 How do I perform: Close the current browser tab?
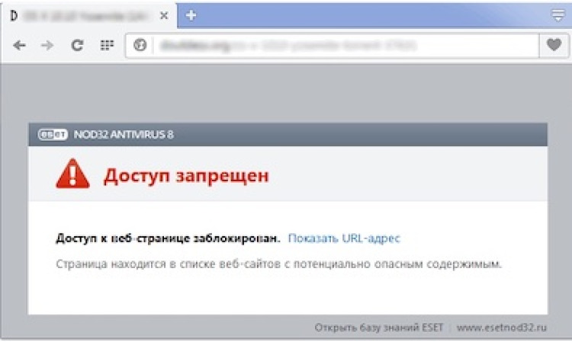point(164,16)
